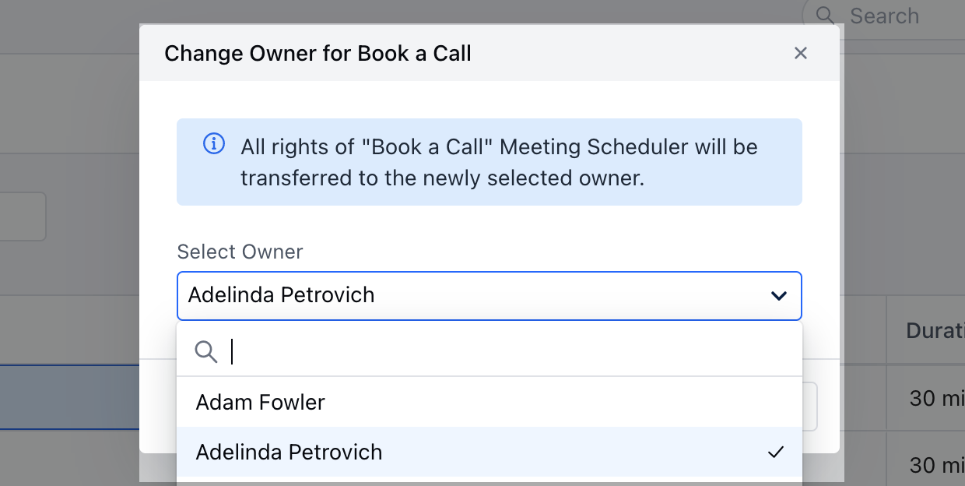Image resolution: width=965 pixels, height=486 pixels.
Task: Click the dialog title Change Owner for Book a Call
Action: click(x=318, y=53)
